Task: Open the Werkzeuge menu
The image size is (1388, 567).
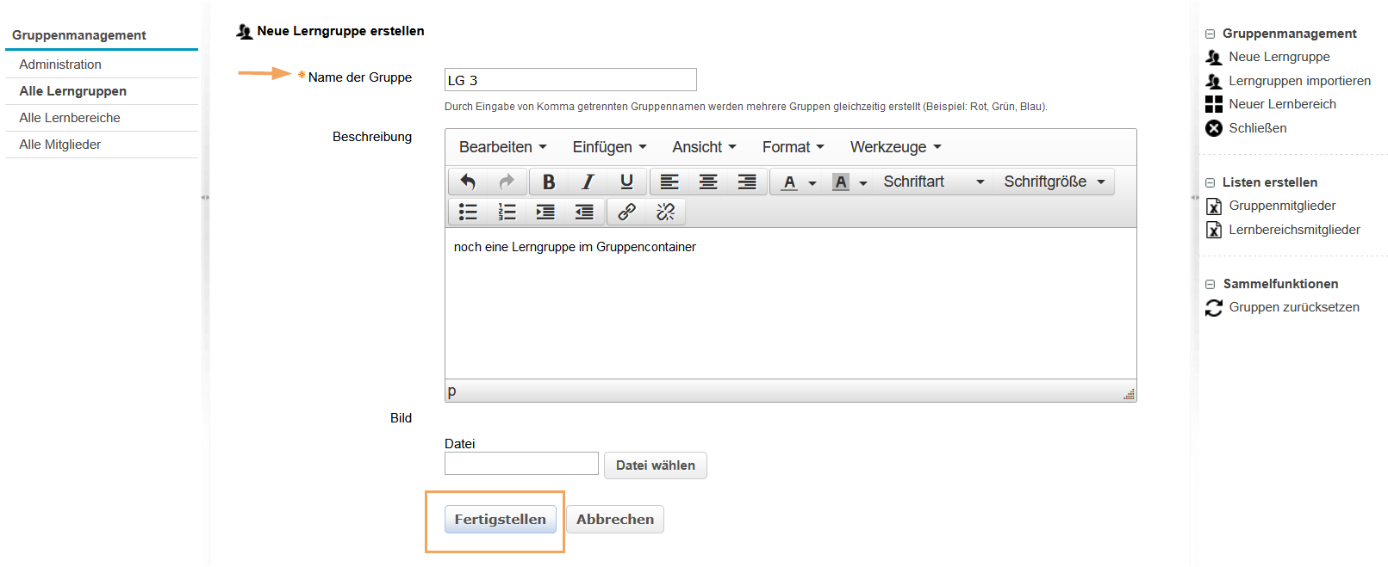Action: (896, 147)
